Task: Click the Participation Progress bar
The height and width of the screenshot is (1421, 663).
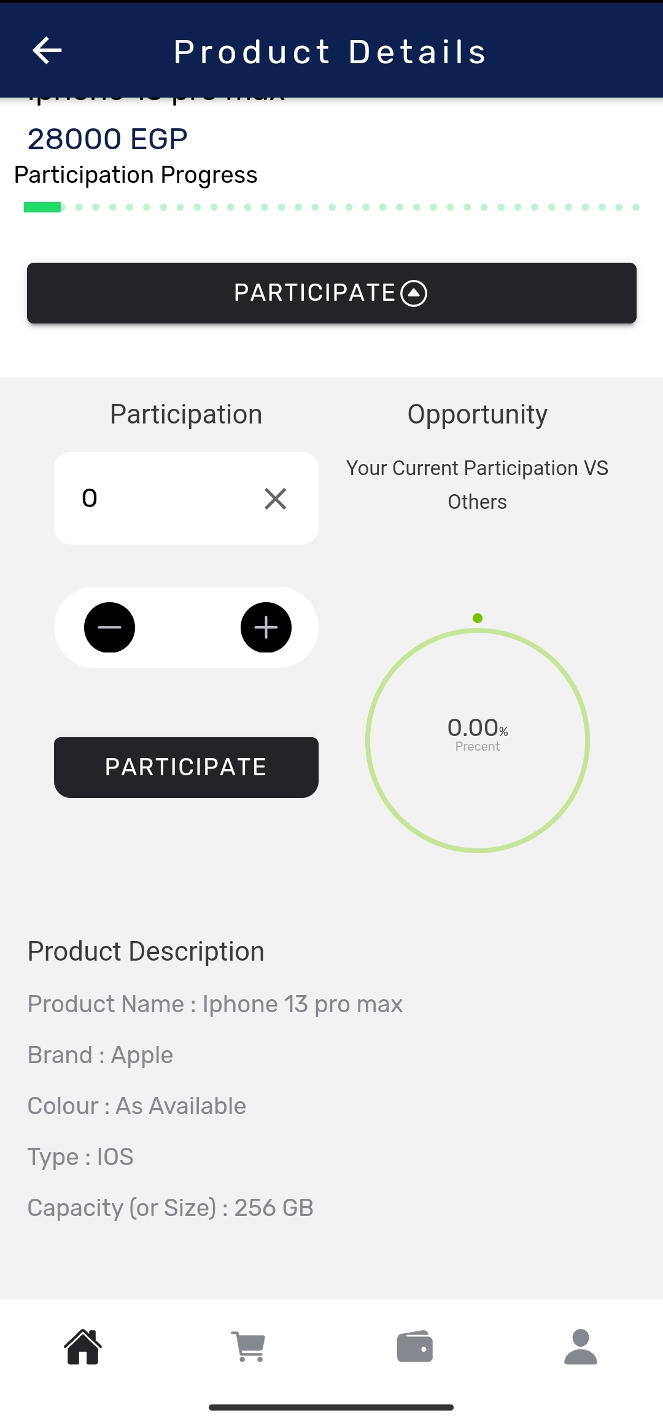Action: click(331, 207)
